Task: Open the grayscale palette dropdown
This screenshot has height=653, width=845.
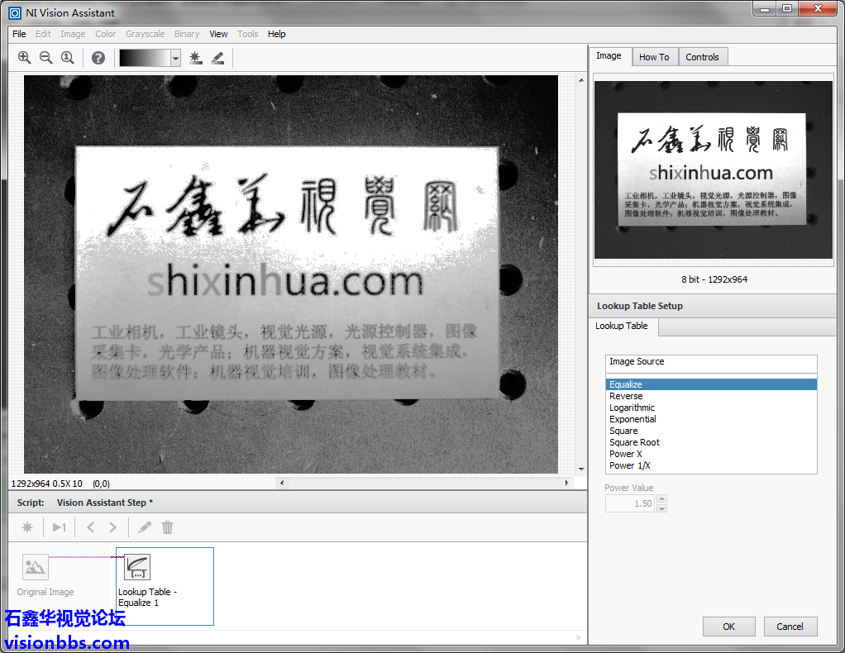Action: 175,58
